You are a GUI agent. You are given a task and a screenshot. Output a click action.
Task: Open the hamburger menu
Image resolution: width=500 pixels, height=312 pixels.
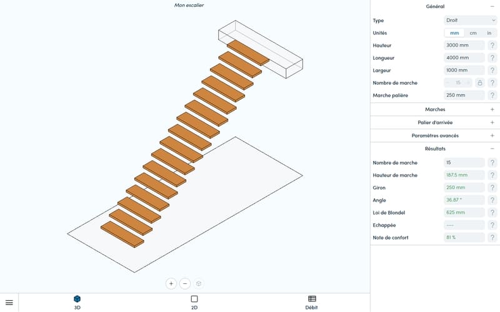tap(9, 303)
